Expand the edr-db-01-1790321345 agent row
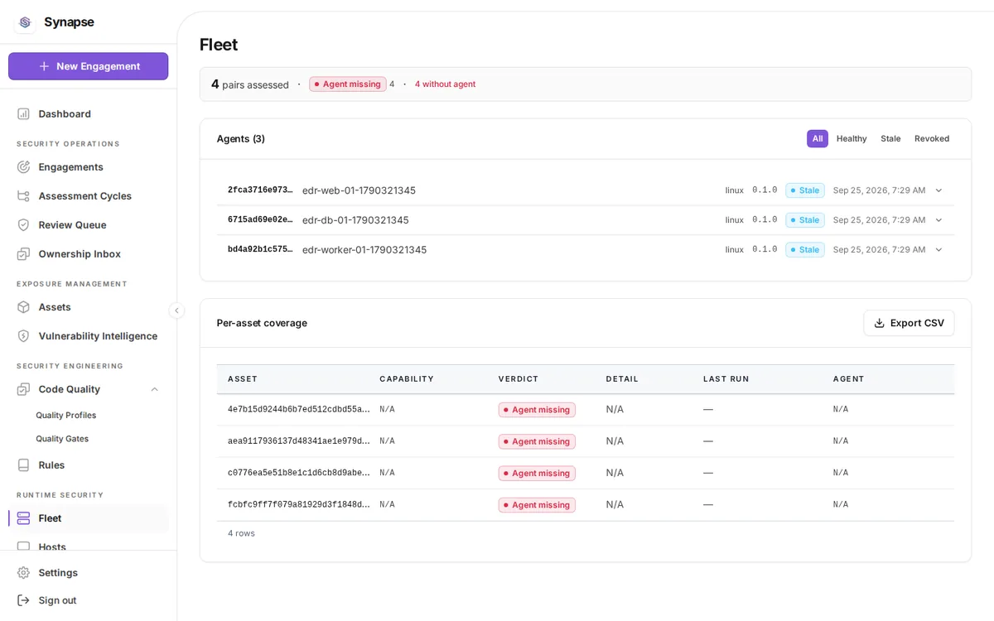Image resolution: width=994 pixels, height=621 pixels. 939,219
